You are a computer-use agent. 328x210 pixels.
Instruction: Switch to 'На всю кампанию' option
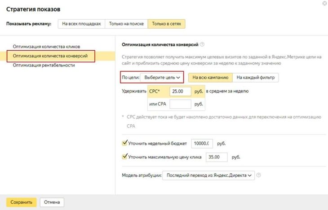(210, 78)
